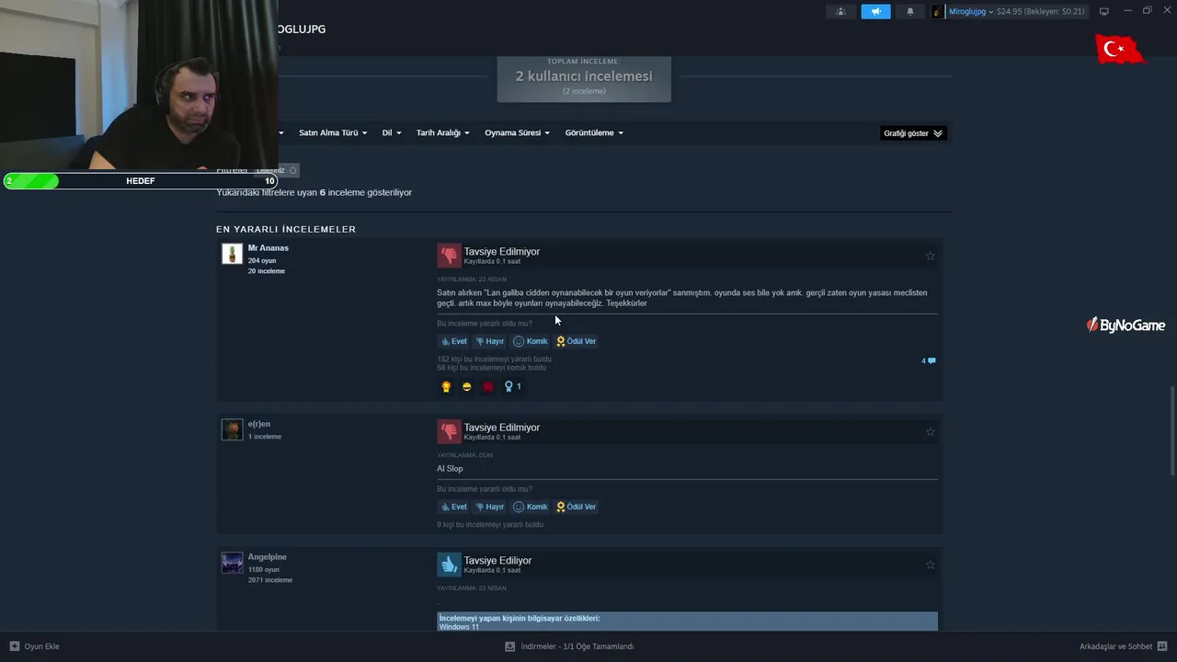
Task: Open Mr Ananas avatar thumbnail
Action: [x=233, y=254]
